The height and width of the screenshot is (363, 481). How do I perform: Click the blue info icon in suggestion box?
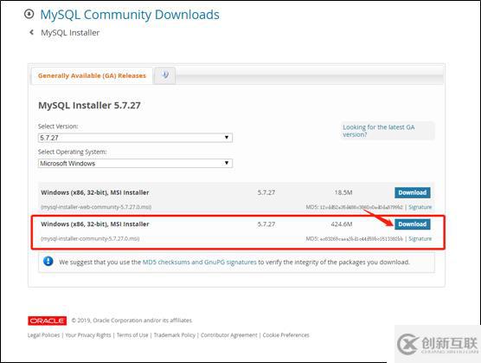[x=48, y=262]
